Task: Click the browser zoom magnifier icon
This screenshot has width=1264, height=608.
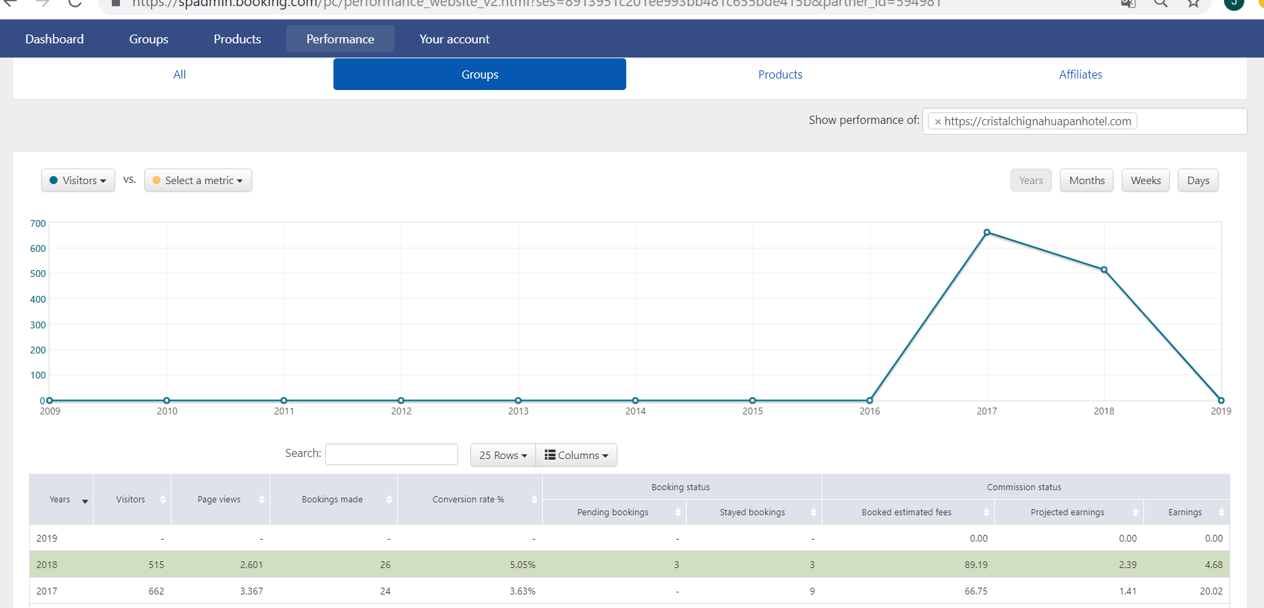Action: click(1161, 3)
